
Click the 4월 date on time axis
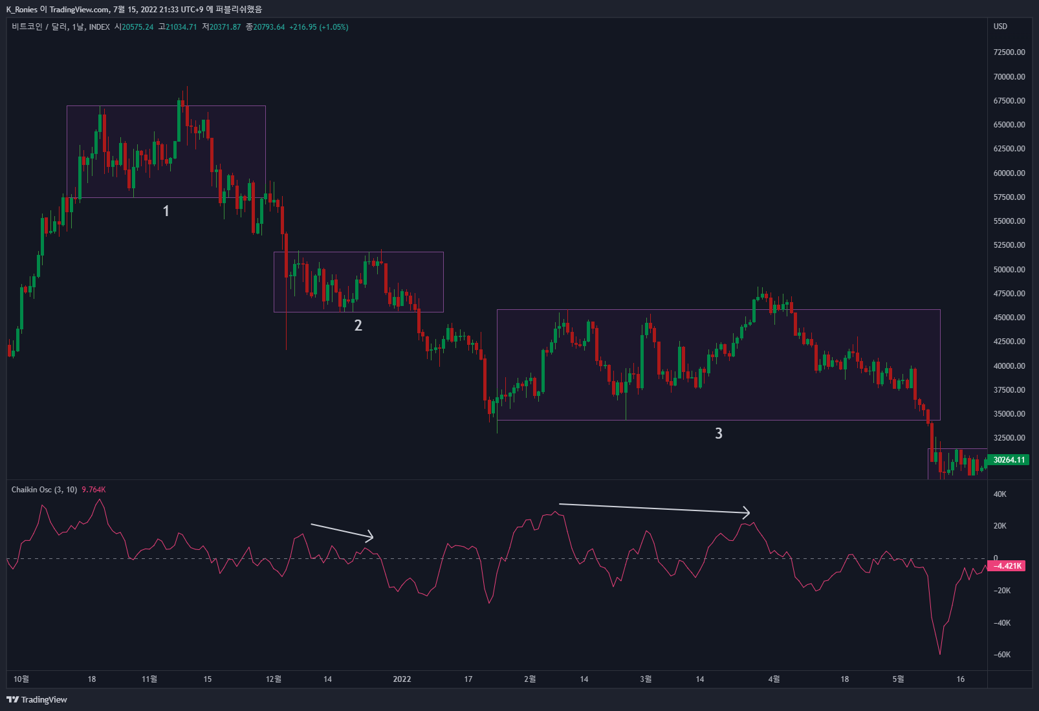774,679
